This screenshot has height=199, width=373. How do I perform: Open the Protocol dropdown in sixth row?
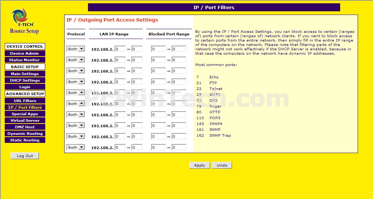coord(76,104)
